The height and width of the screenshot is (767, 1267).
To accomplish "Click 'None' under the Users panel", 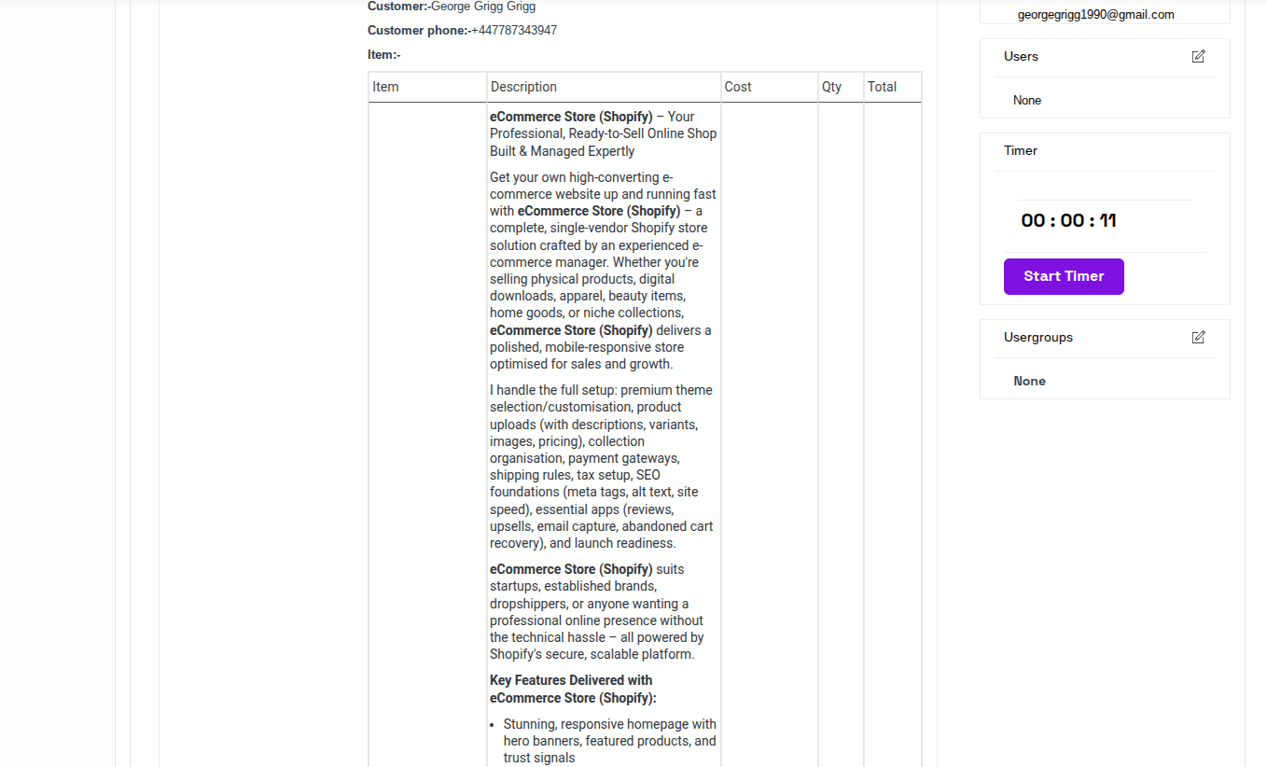I will (x=1027, y=101).
